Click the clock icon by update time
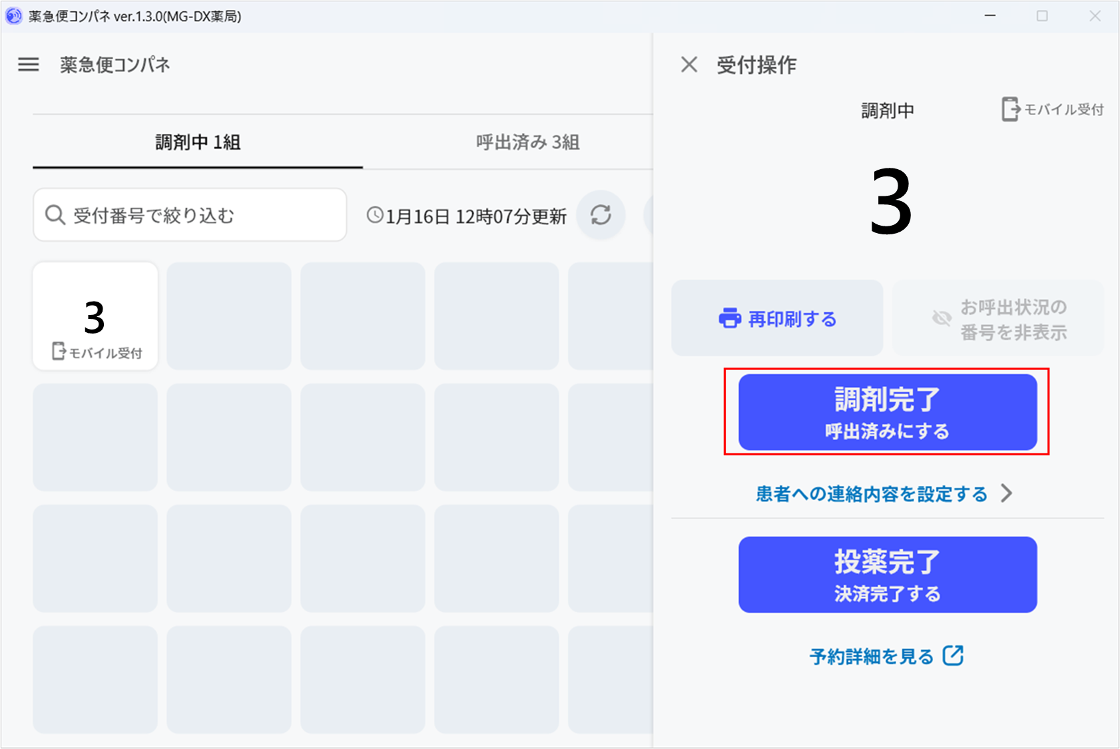The height and width of the screenshot is (749, 1120). tap(375, 215)
